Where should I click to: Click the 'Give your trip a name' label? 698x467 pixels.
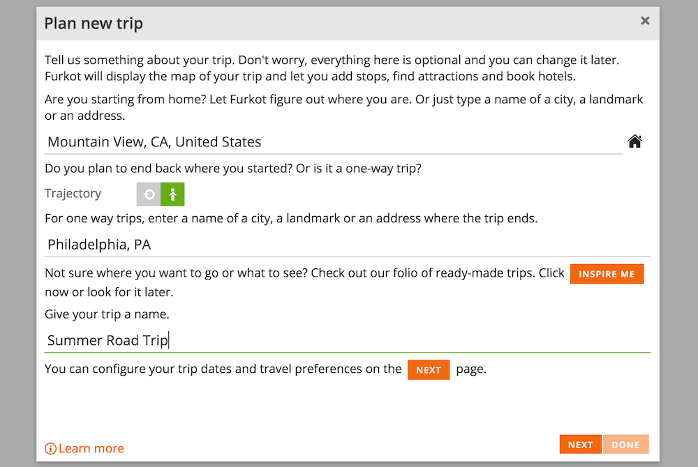coord(107,314)
